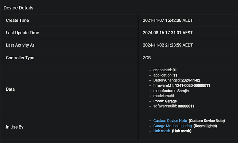
Task: Click the ZGB controller type value
Action: click(x=147, y=58)
